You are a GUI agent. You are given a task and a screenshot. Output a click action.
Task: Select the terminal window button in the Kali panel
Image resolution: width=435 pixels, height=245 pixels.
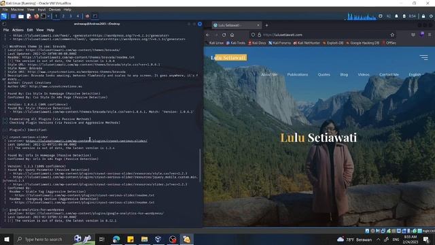95,16
